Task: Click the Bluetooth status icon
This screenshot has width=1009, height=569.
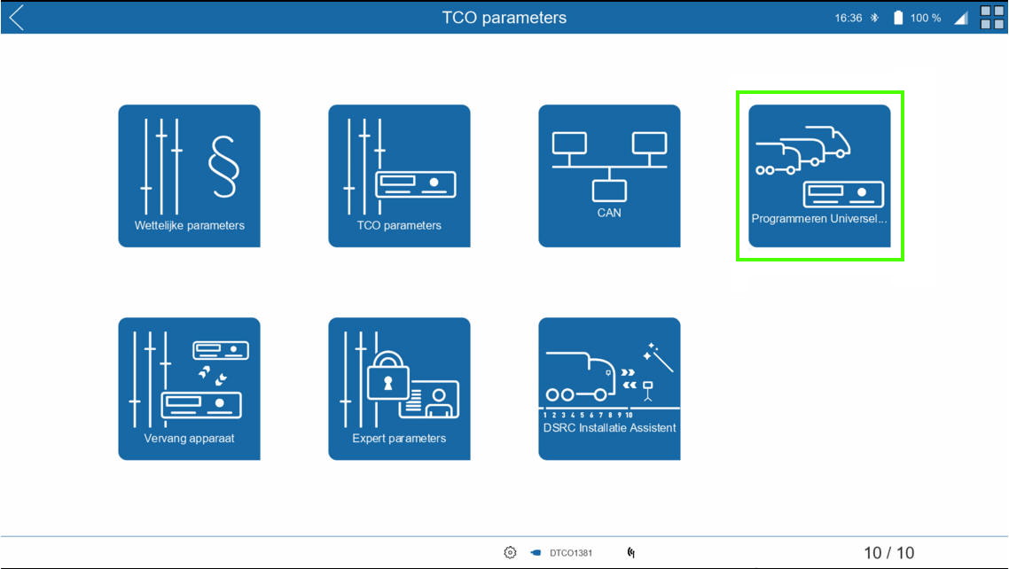Action: point(874,18)
